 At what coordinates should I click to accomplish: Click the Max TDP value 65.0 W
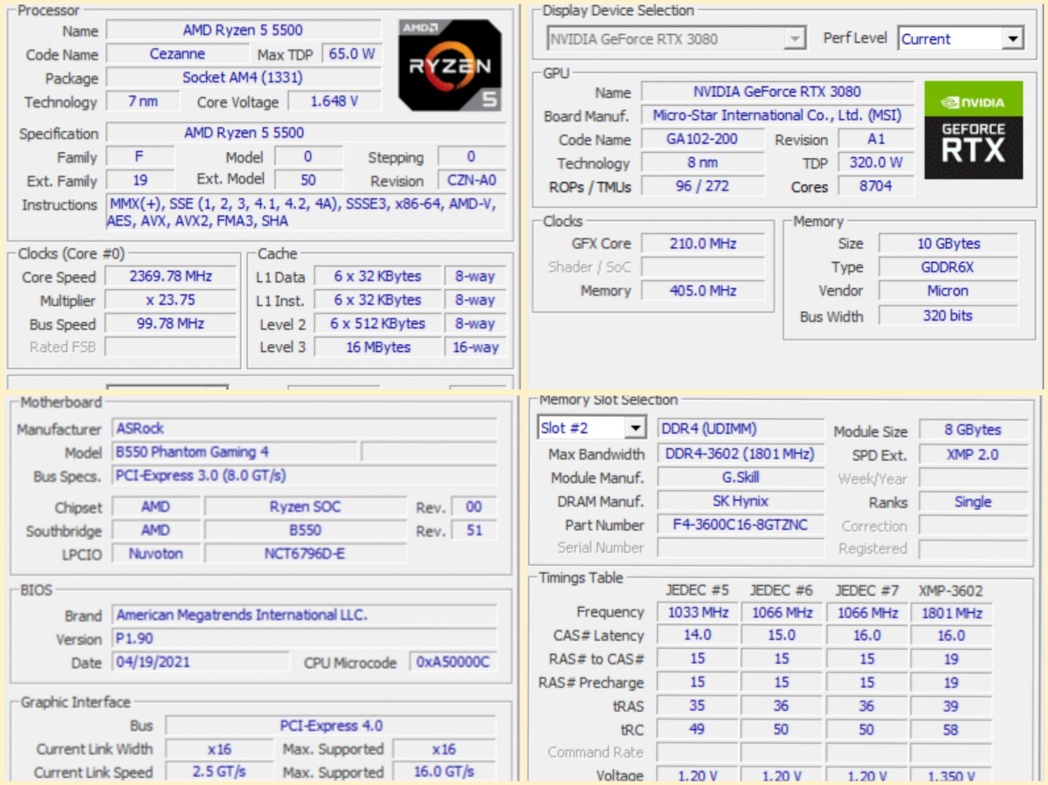click(x=352, y=54)
